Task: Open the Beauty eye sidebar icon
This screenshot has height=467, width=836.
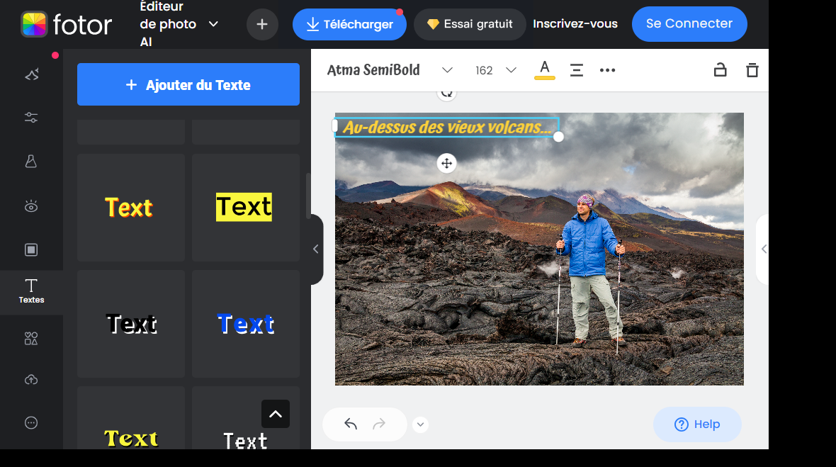Action: pyautogui.click(x=31, y=206)
